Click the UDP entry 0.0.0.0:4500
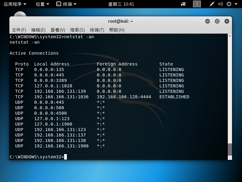 click(x=51, y=113)
